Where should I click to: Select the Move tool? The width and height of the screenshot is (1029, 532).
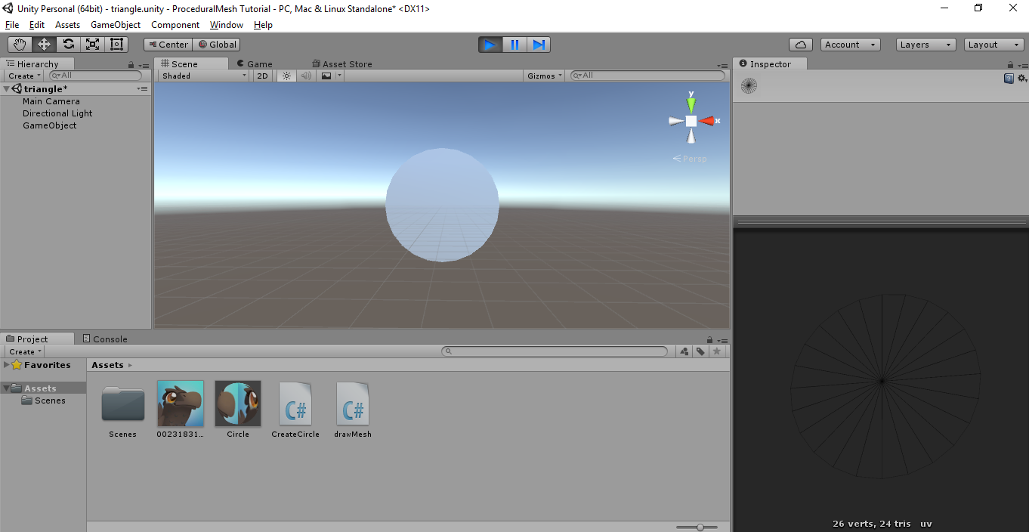[x=44, y=45]
